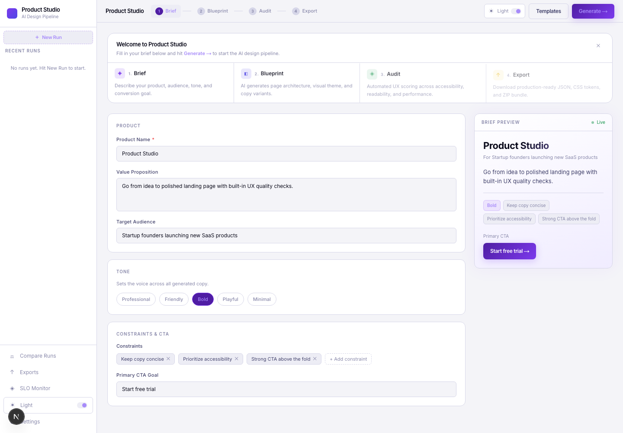Screen dimensions: 623x433
Task: Focus the Value Proposition text area
Action: click(286, 195)
